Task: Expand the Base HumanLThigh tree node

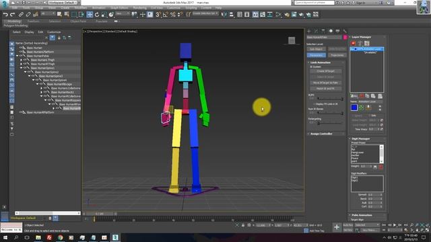Action: click(x=21, y=60)
